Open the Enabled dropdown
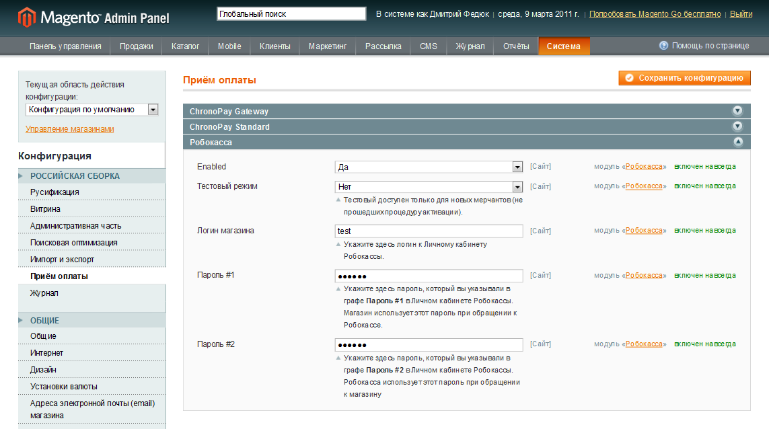This screenshot has width=769, height=429. click(429, 167)
